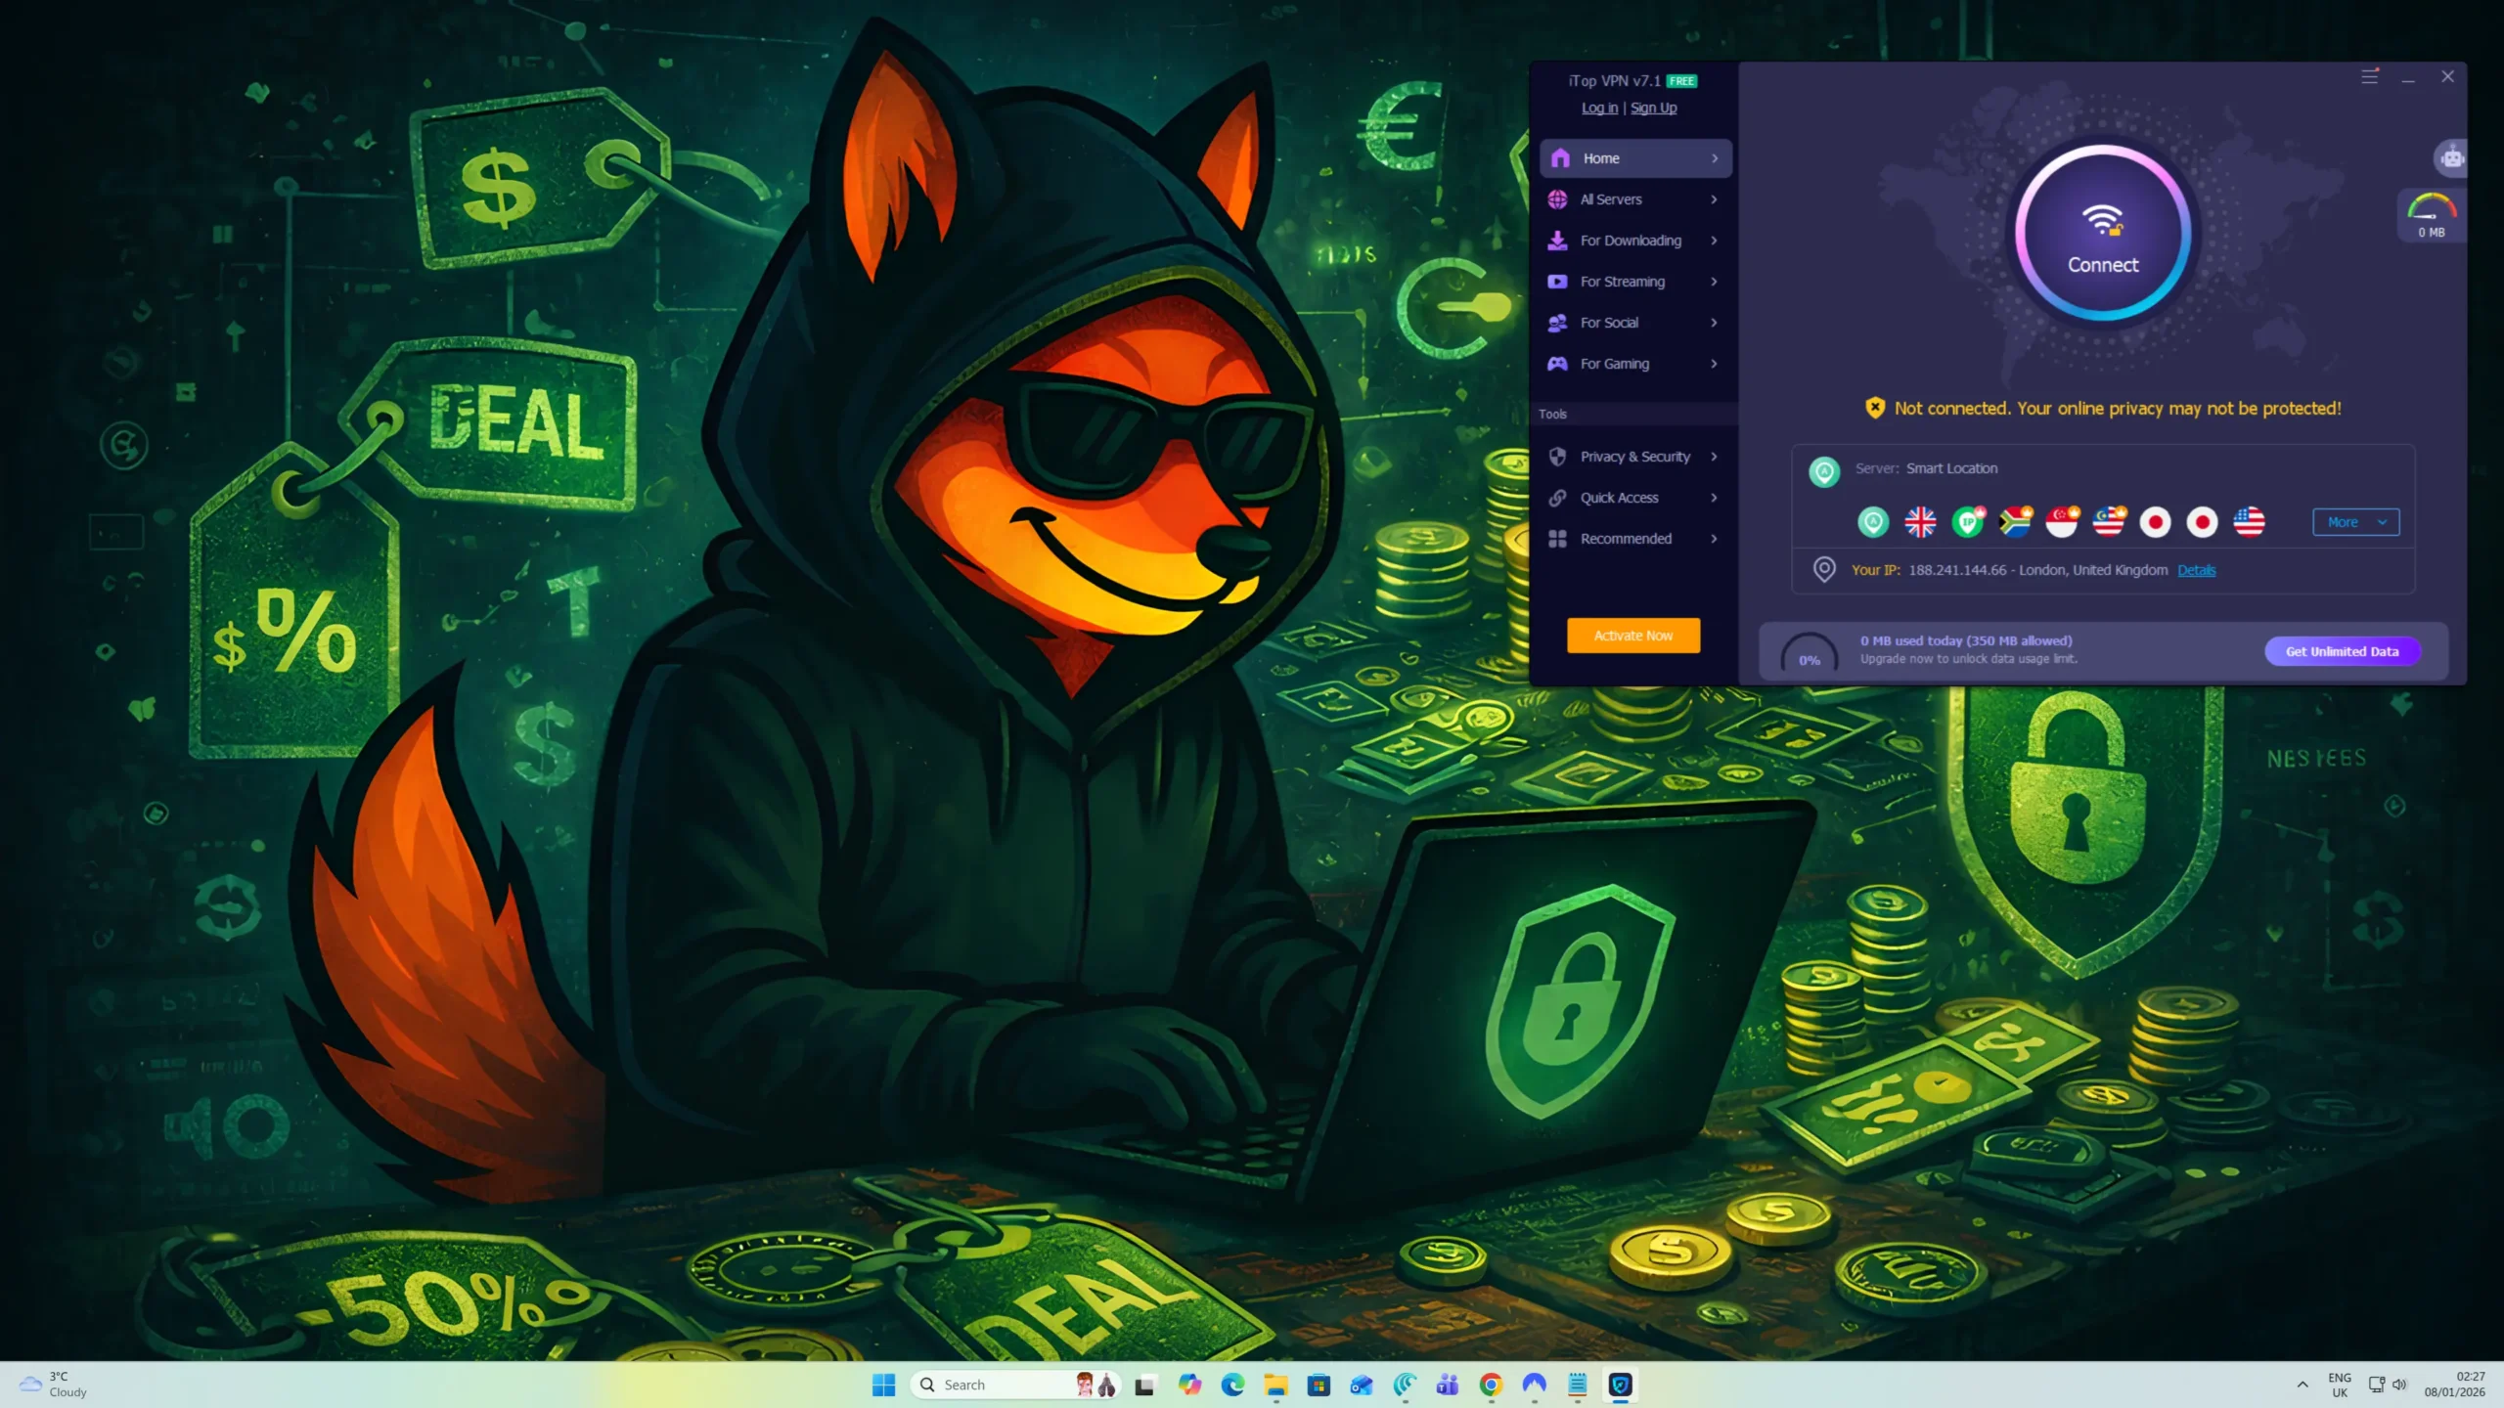Click the green dedicated IP server icon

(x=1968, y=522)
